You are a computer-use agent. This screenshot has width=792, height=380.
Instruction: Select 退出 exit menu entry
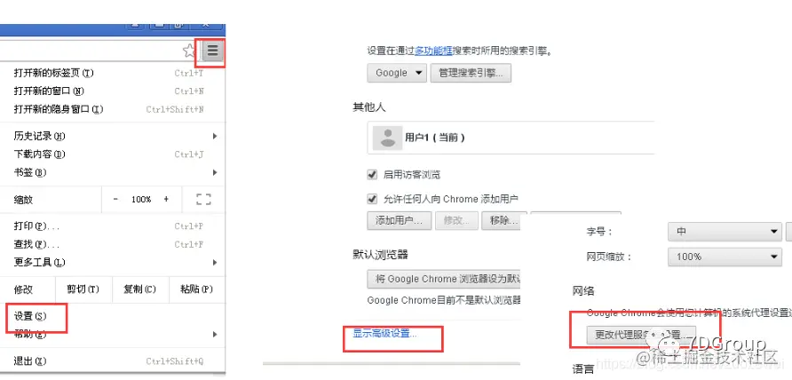(x=113, y=361)
